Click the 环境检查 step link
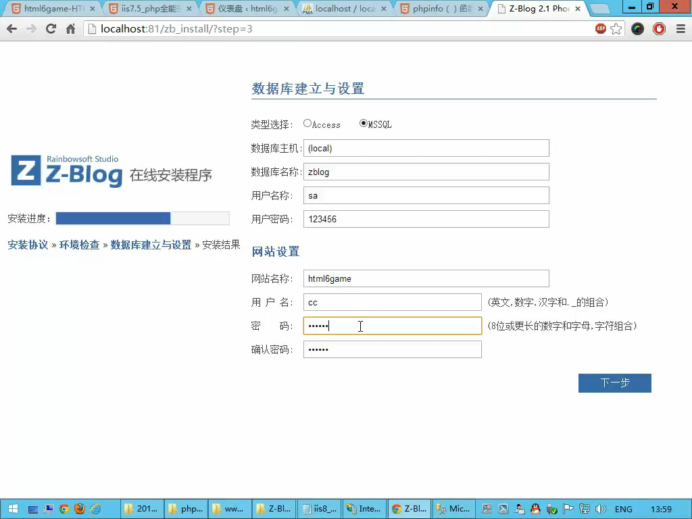692x519 pixels. pos(80,245)
